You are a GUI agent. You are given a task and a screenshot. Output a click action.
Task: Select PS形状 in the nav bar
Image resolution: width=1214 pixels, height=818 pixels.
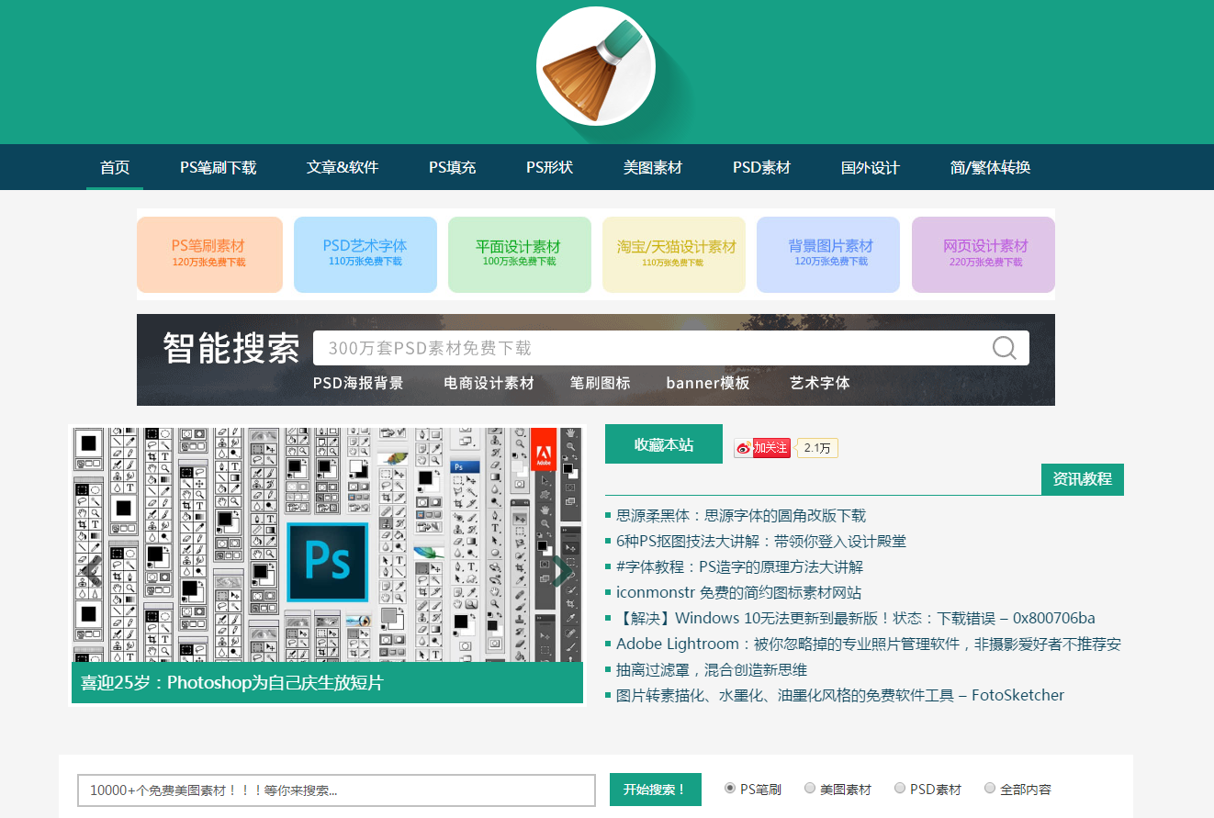[549, 167]
